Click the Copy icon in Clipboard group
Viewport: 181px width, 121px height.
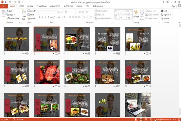(x=8, y=15)
